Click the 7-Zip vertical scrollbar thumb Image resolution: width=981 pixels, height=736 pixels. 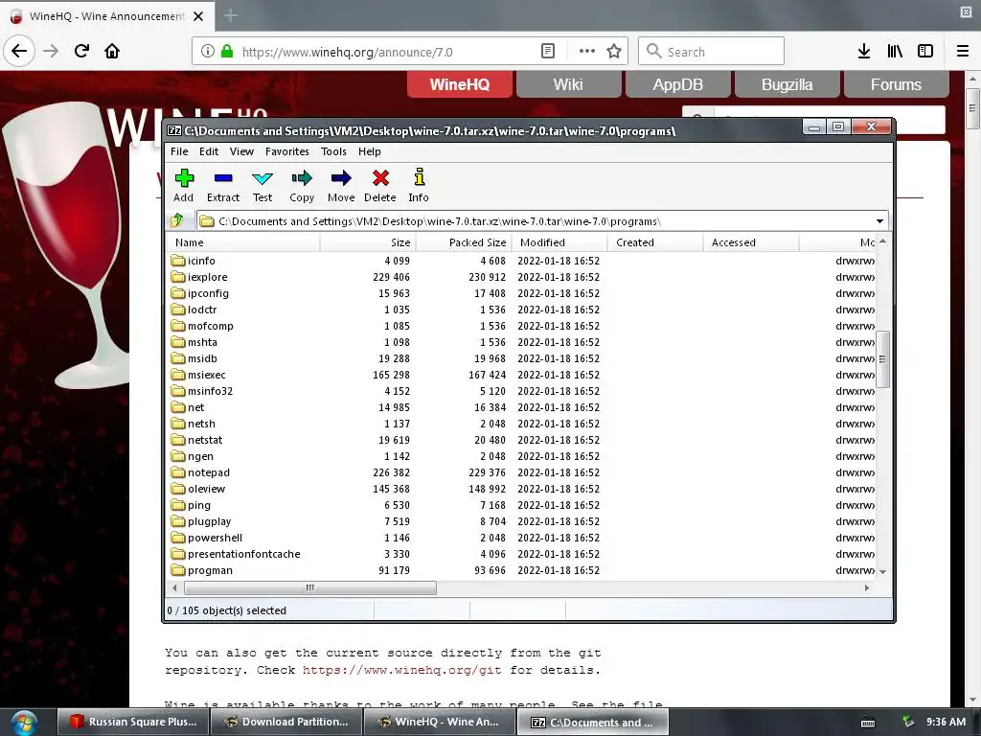point(882,359)
